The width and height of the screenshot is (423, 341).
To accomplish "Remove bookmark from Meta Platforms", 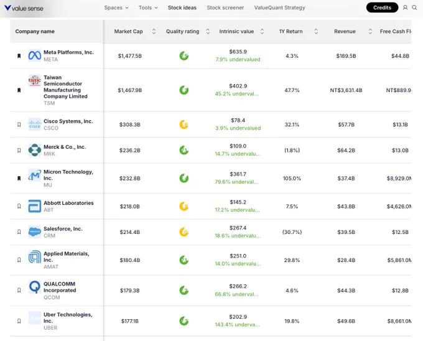I will pyautogui.click(x=19, y=56).
